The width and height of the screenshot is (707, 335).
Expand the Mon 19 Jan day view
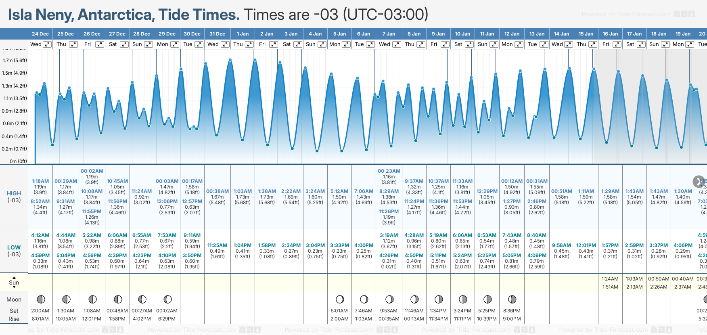690,44
